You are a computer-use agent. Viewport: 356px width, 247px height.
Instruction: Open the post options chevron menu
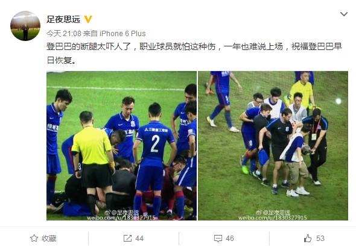point(344,14)
